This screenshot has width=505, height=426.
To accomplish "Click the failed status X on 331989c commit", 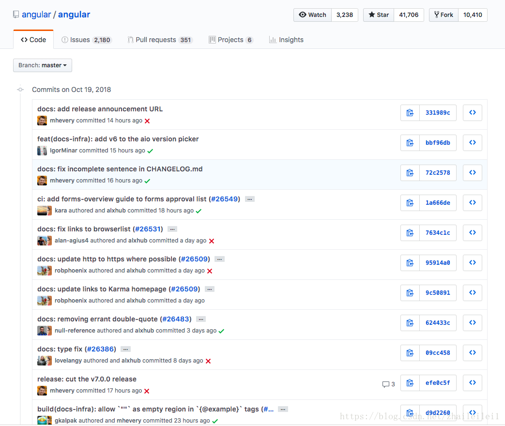I will tap(147, 121).
